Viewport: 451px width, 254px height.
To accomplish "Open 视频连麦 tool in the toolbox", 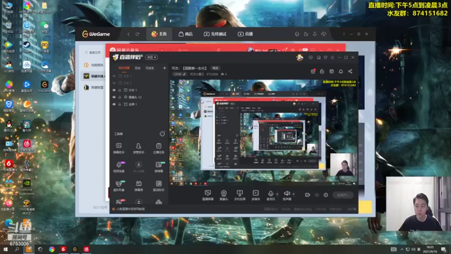I will point(119,167).
